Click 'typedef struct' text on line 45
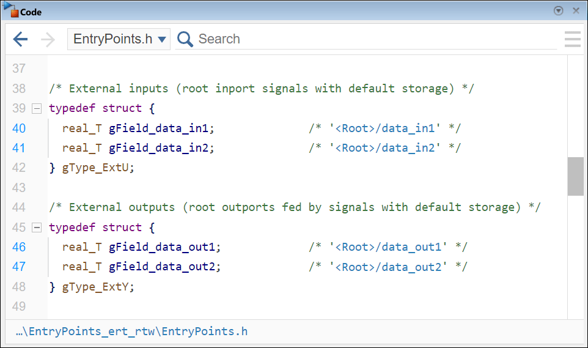Viewport: 588px width, 348px height. [95, 228]
